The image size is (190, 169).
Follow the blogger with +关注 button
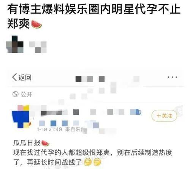[x=164, y=116]
